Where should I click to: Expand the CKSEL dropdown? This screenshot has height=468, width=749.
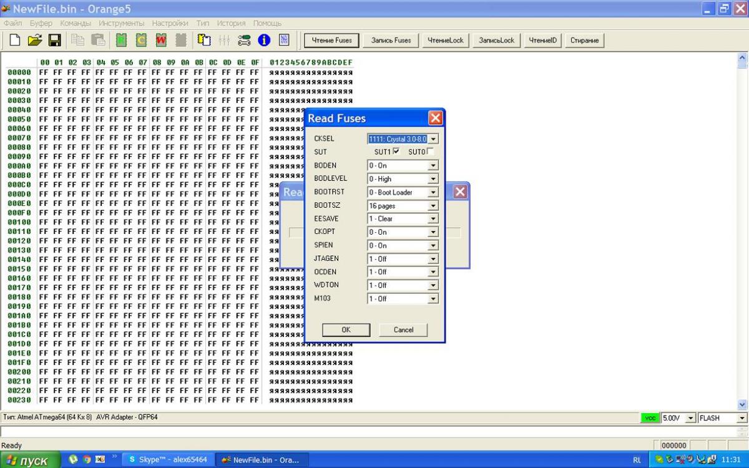tap(433, 139)
